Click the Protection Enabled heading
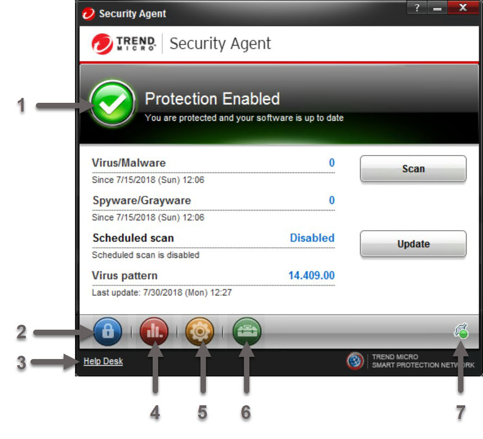The image size is (483, 439). tap(212, 98)
